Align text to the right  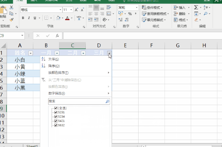pyautogui.click(x=102, y=14)
